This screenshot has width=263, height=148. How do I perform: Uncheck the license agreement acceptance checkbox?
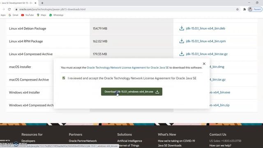64,78
